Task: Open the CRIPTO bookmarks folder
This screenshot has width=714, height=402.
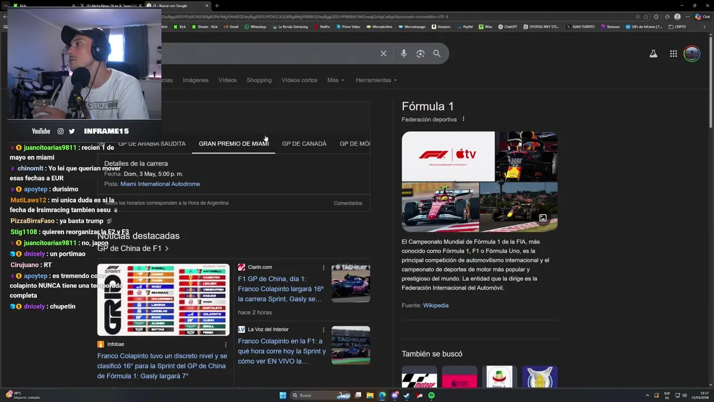Action: pyautogui.click(x=677, y=27)
